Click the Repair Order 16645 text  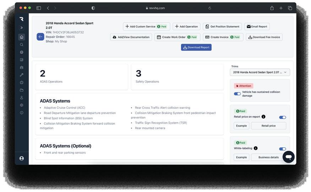(60, 37)
